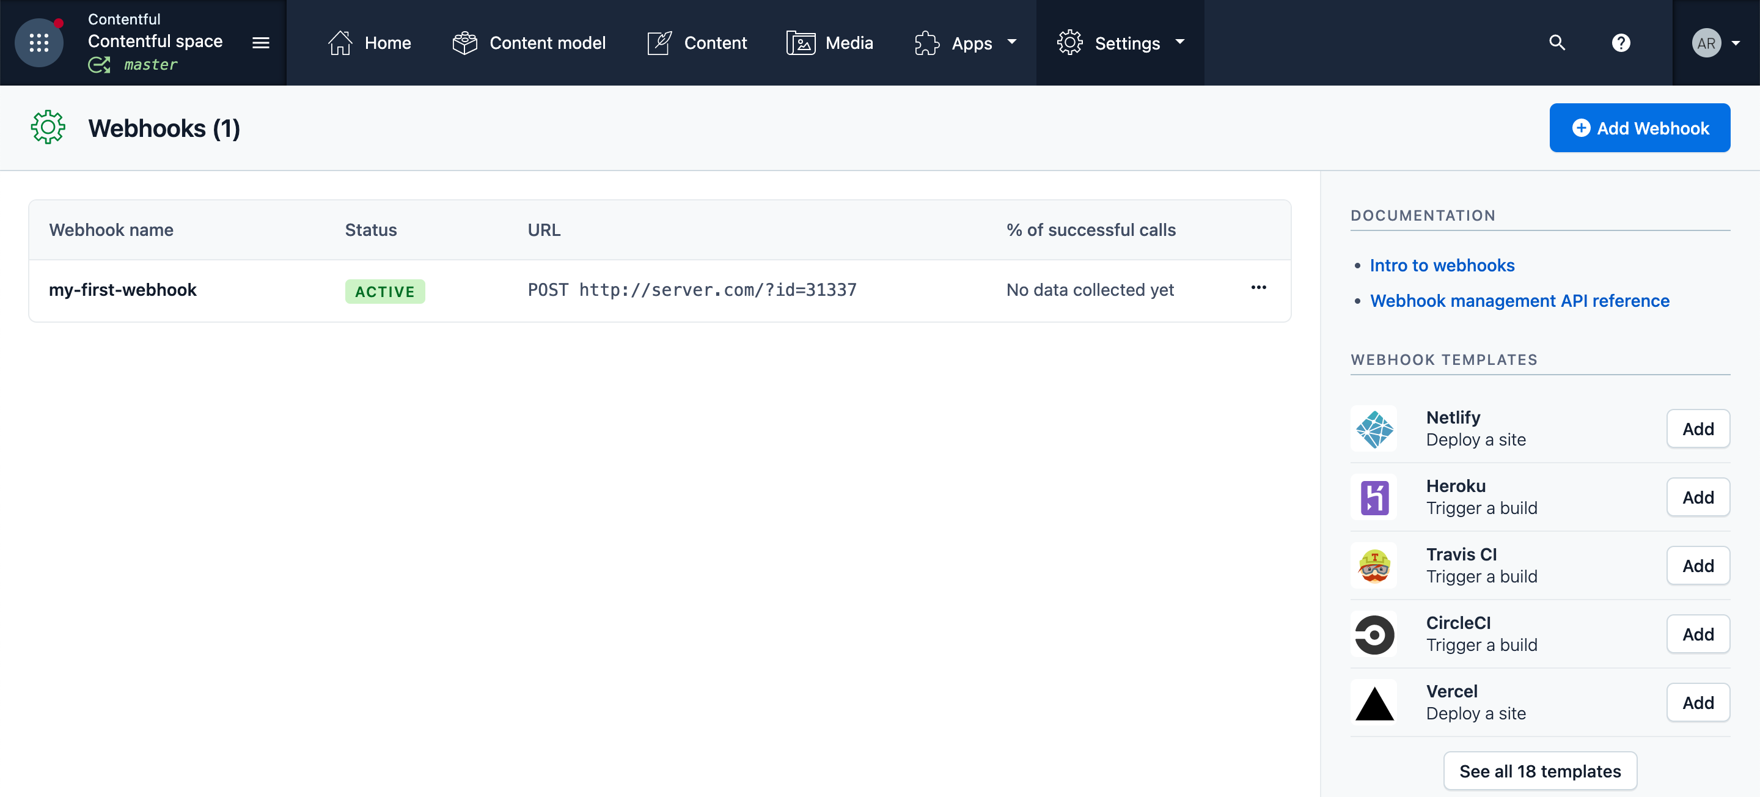Click the Add Webhook button
Screen dimensions: 1760x797
click(x=1639, y=127)
